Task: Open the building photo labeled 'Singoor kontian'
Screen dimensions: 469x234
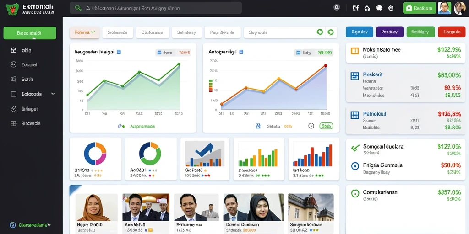Action: (x=311, y=207)
